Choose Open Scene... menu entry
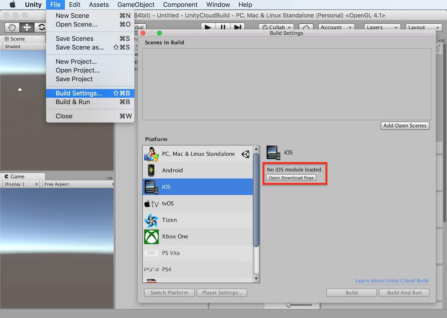Image resolution: width=447 pixels, height=318 pixels. (x=90, y=24)
